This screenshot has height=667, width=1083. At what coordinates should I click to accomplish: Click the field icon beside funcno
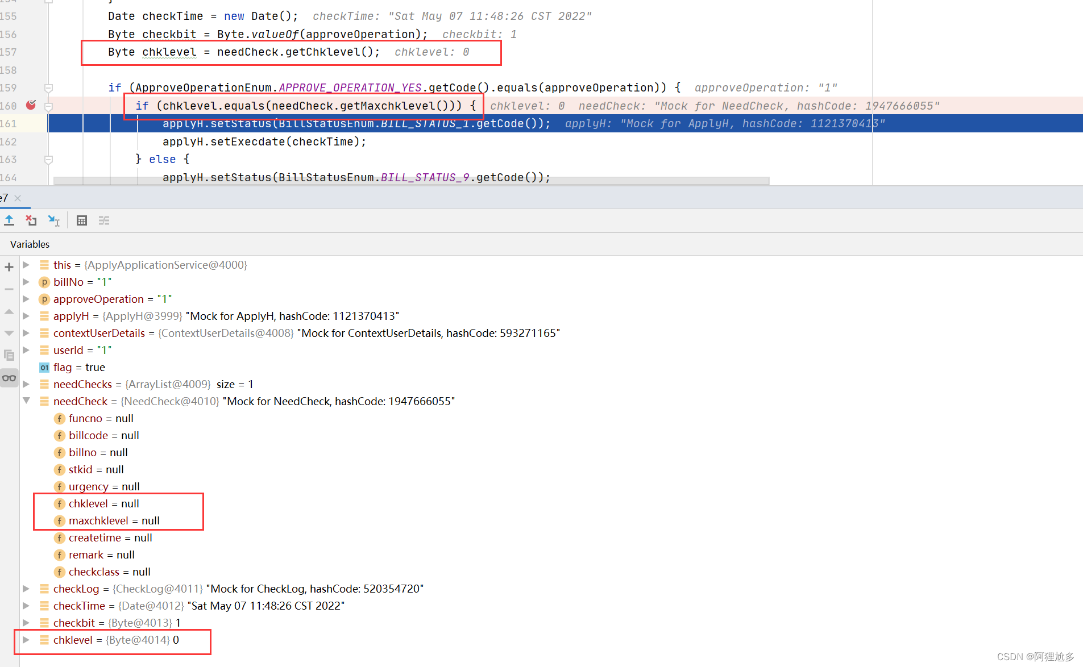click(59, 419)
